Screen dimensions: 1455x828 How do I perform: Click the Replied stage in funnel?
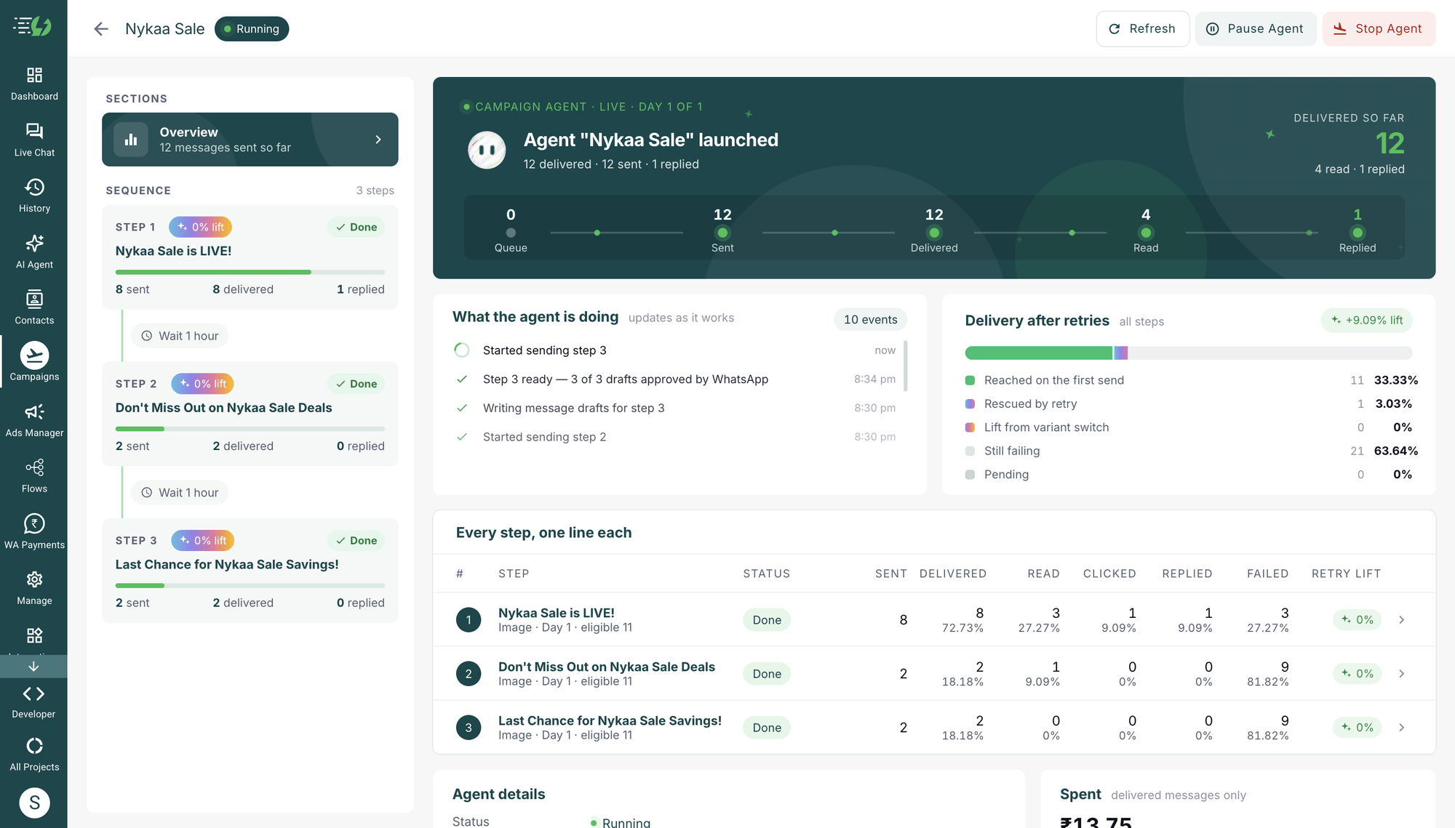tap(1357, 233)
